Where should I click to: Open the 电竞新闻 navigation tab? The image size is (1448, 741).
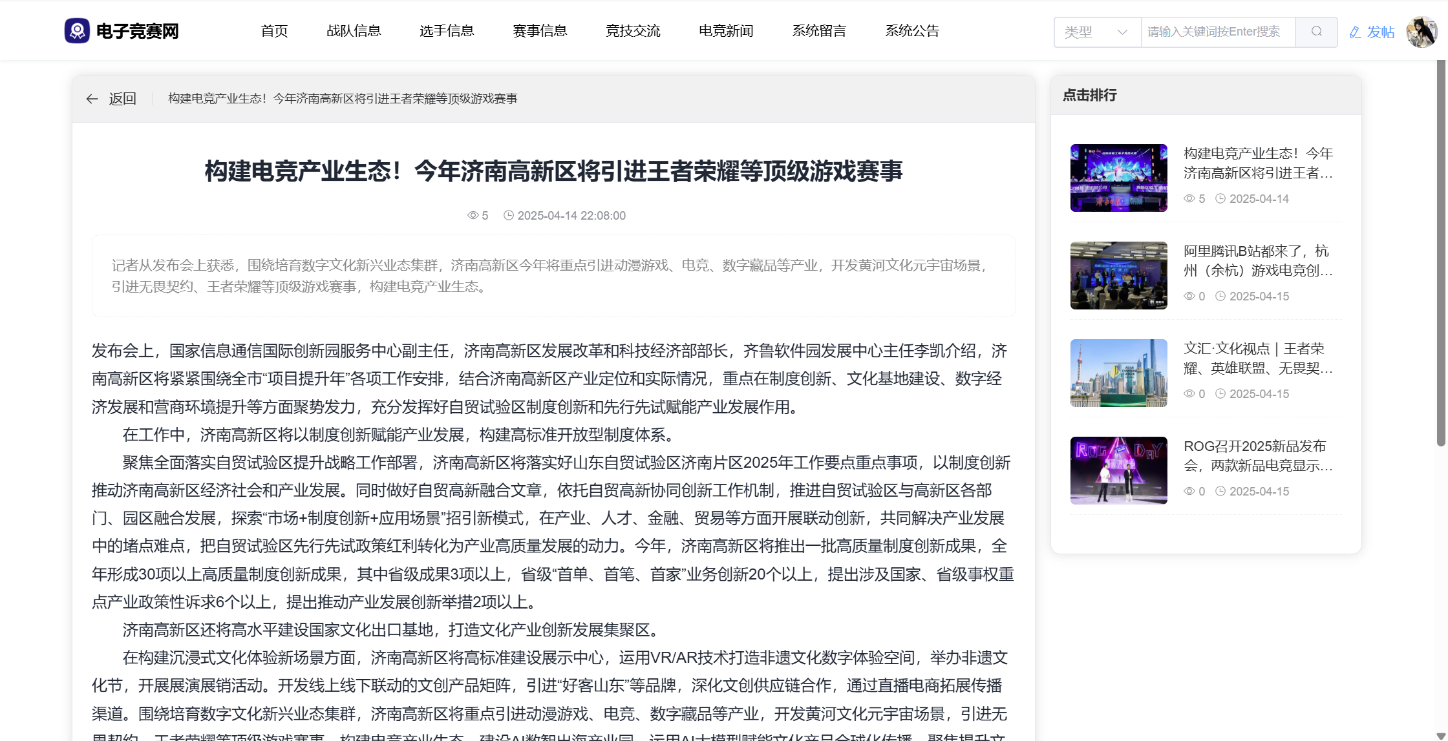pyautogui.click(x=726, y=31)
